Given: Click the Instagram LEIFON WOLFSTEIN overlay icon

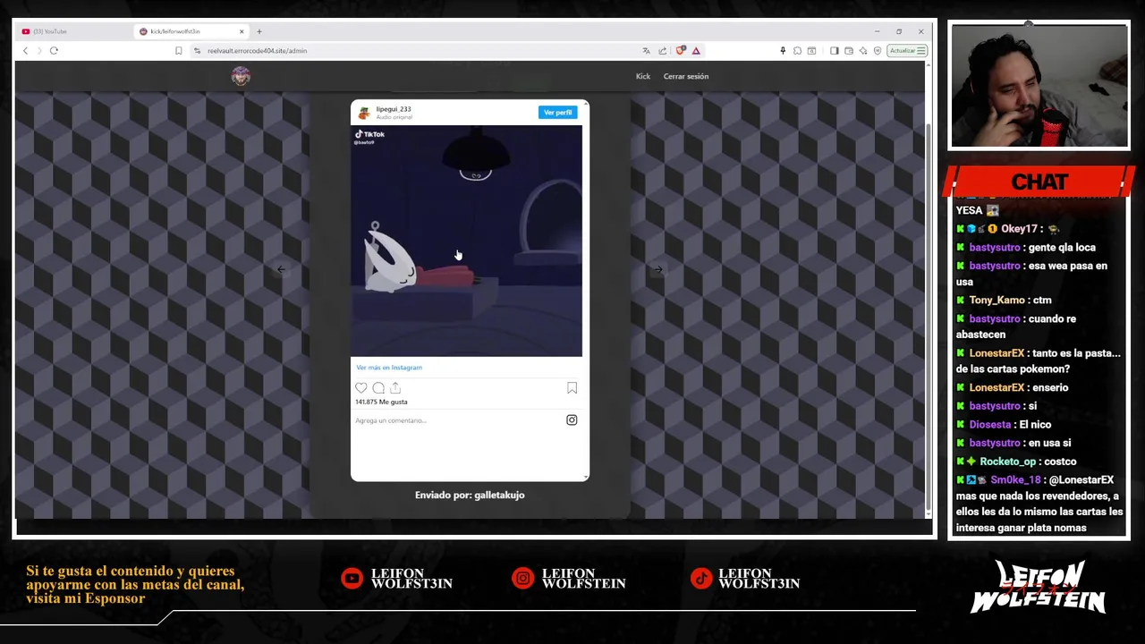Looking at the screenshot, I should coord(522,579).
